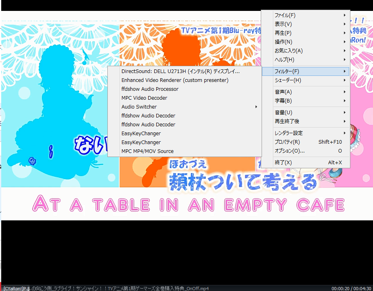Image resolution: width=373 pixels, height=291 pixels.
Task: Open the 音量(U) volume submenu
Action: click(x=306, y=113)
